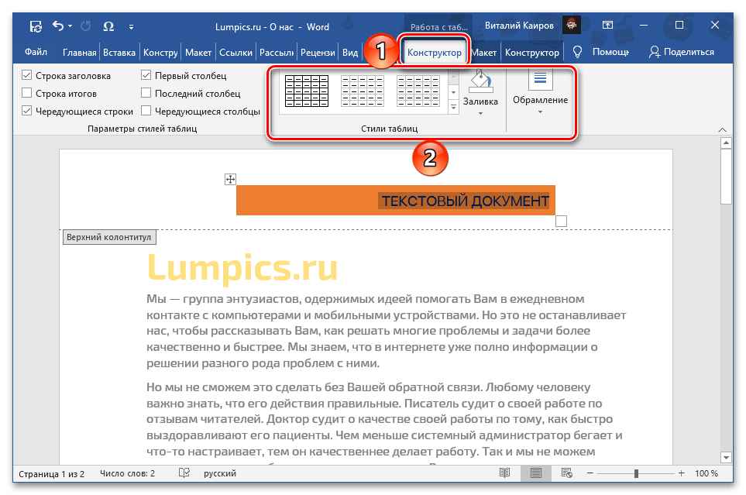Click the vertical scrollbar up arrow
This screenshot has width=746, height=495.
point(726,143)
